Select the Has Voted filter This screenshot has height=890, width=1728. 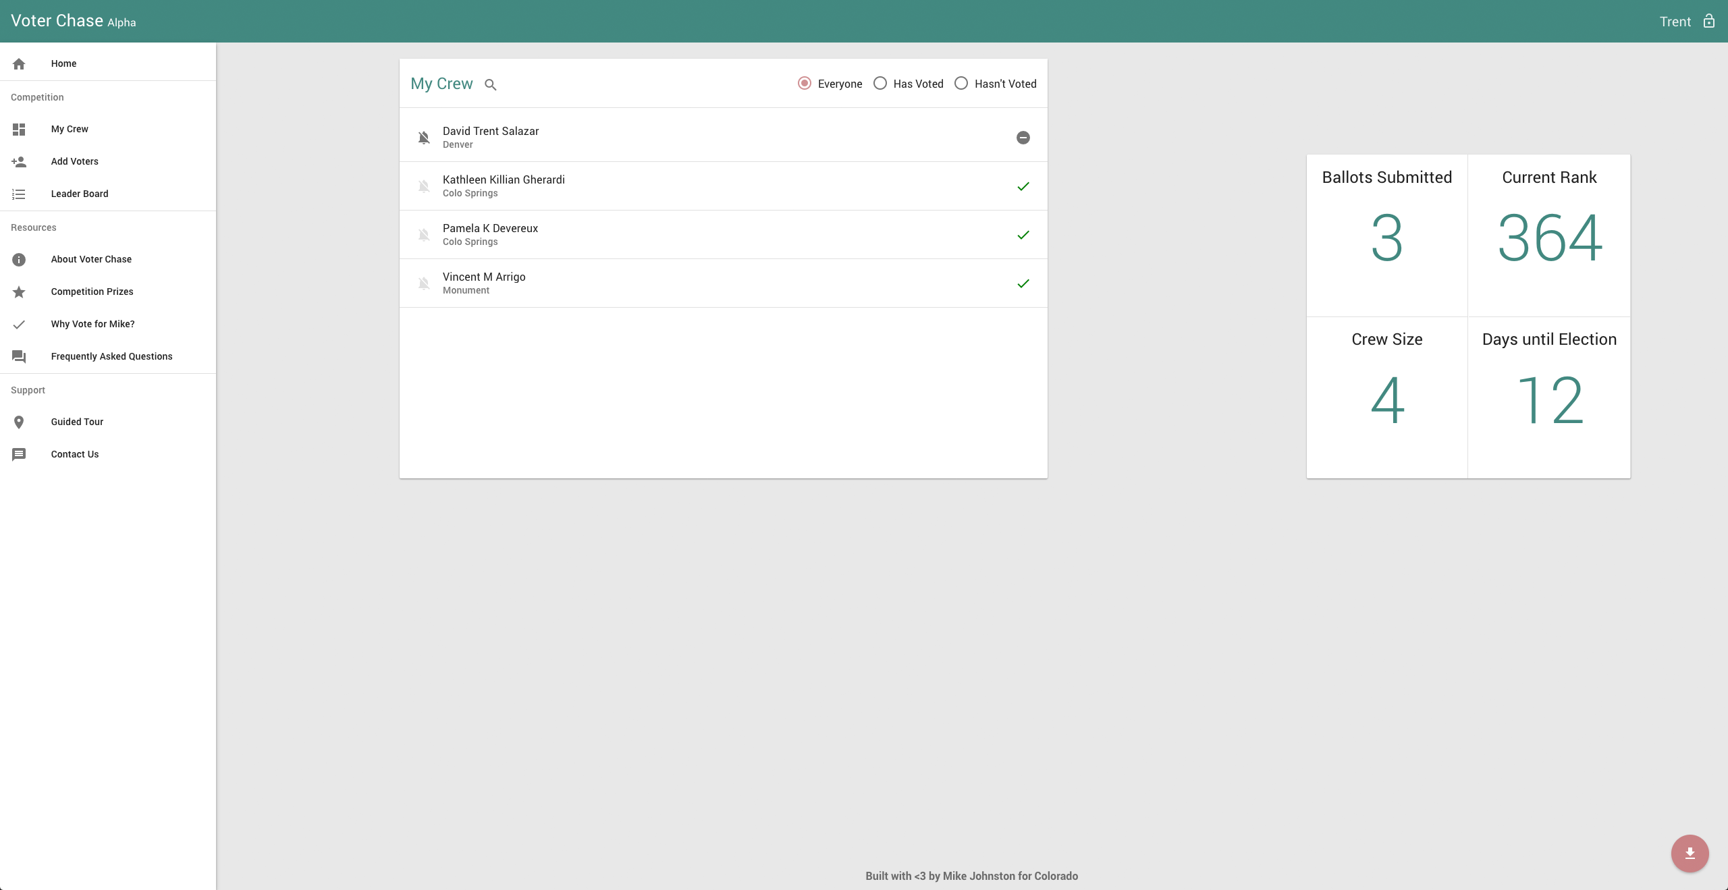click(880, 84)
